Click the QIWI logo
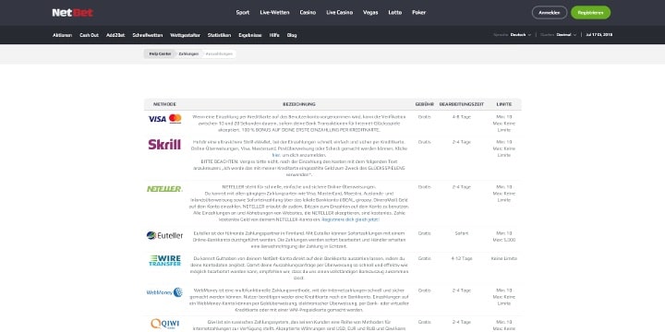 [164, 325]
